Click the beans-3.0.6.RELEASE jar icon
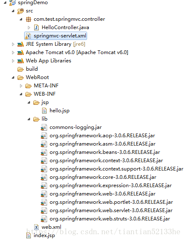This screenshot has width=185, height=240. point(44,152)
